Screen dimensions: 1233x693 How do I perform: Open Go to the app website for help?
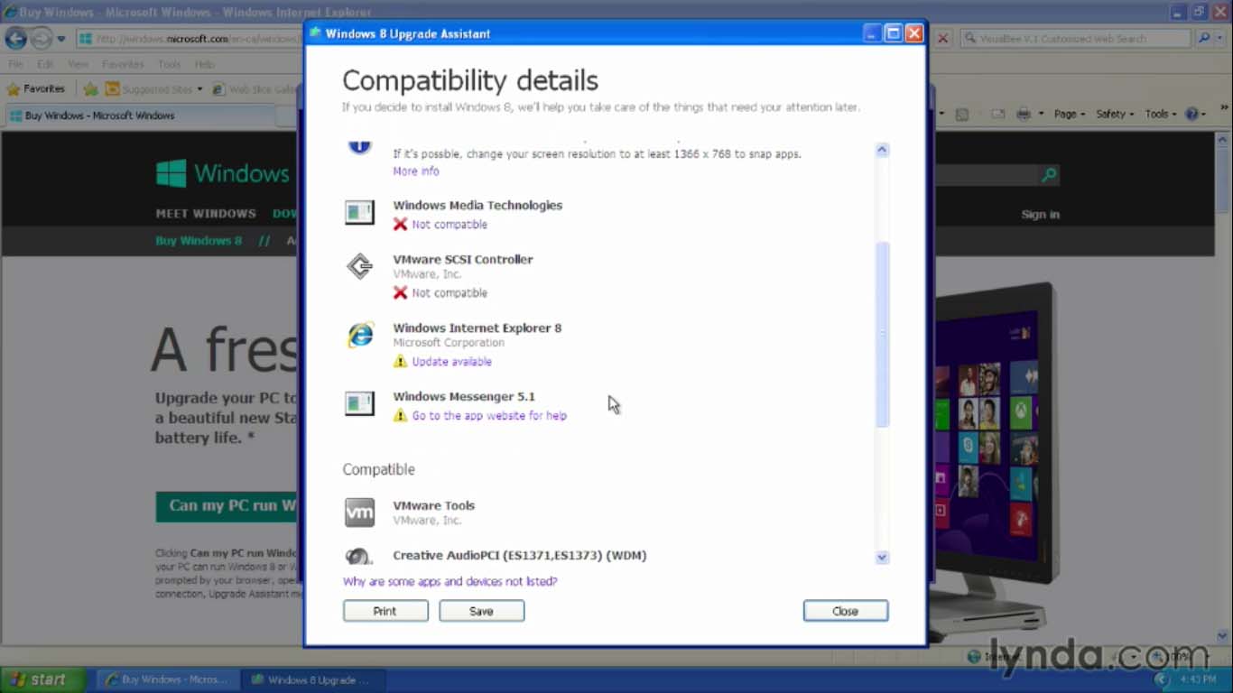[489, 416]
